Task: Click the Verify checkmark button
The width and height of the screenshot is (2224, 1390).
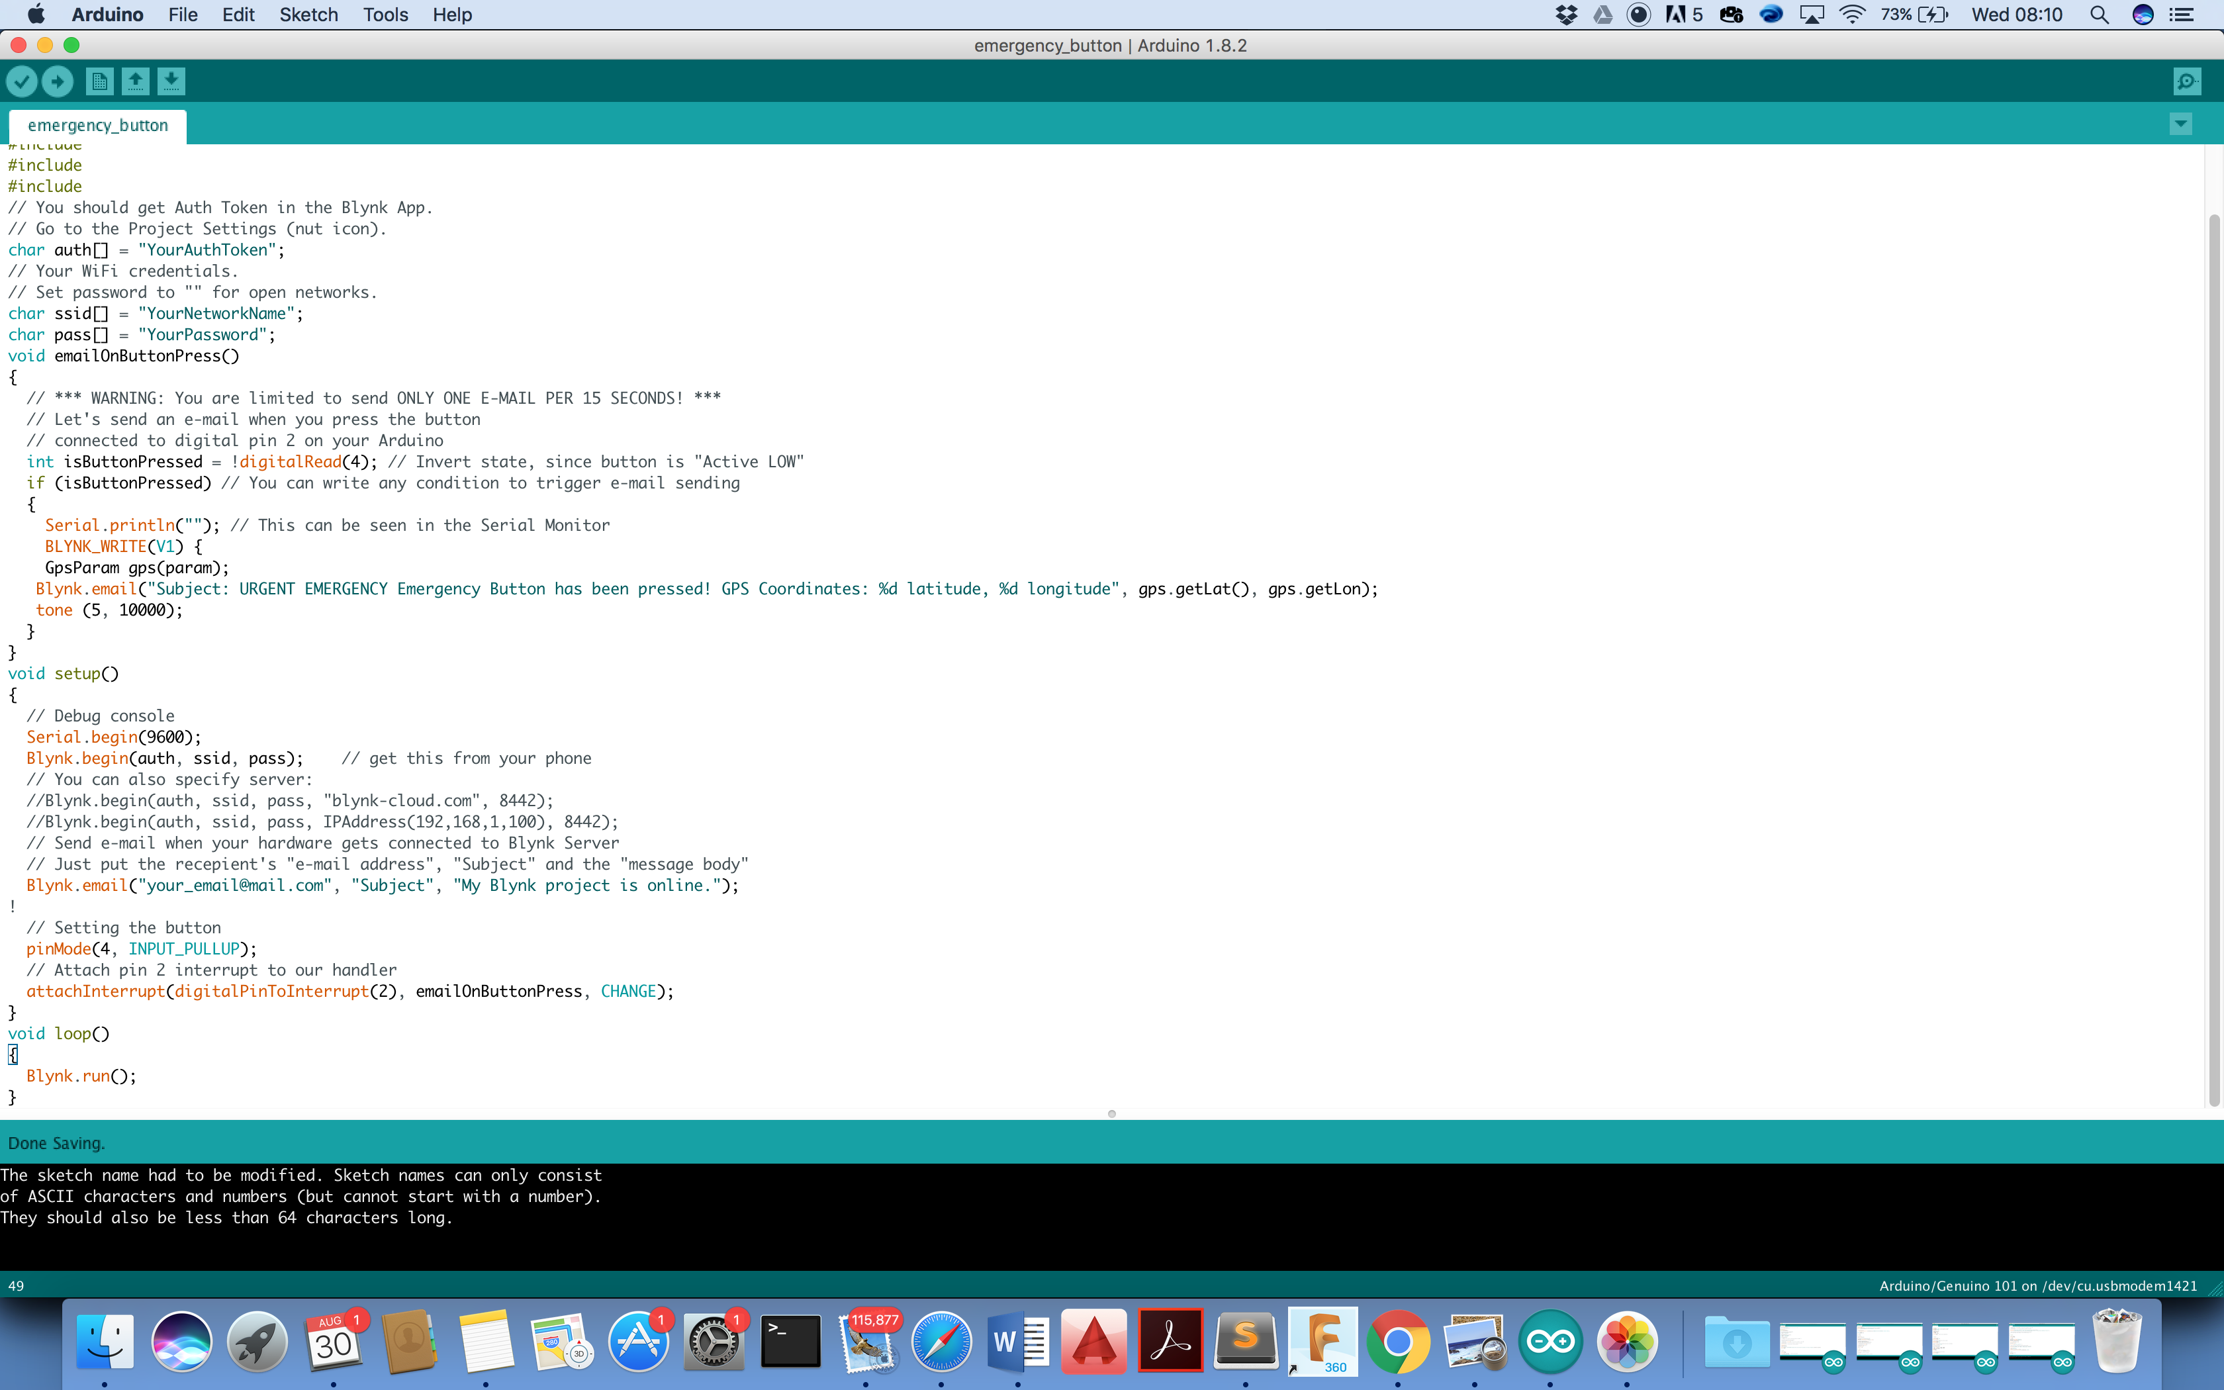Action: 22,82
